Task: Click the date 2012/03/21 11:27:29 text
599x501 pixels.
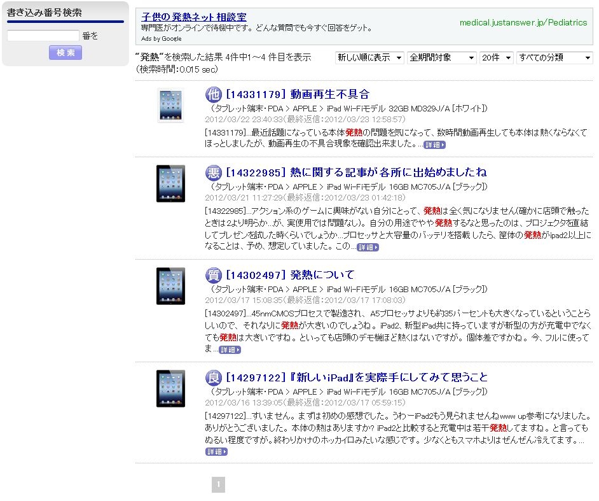Action: [244, 198]
